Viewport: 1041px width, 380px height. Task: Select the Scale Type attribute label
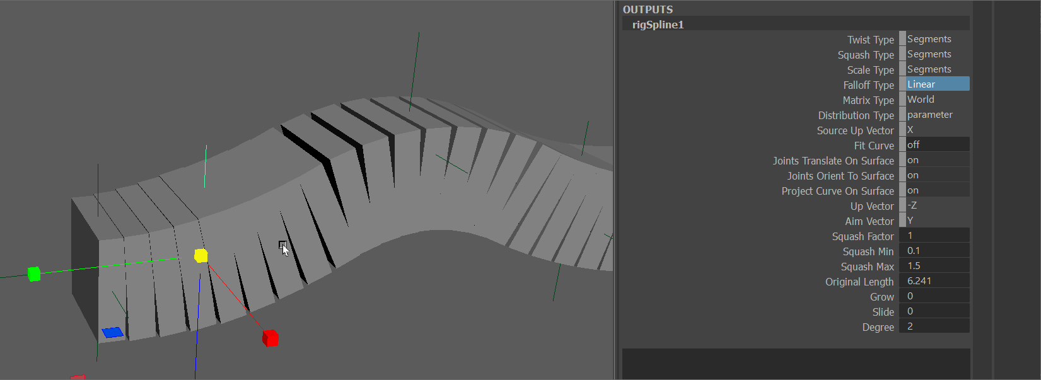pos(871,70)
